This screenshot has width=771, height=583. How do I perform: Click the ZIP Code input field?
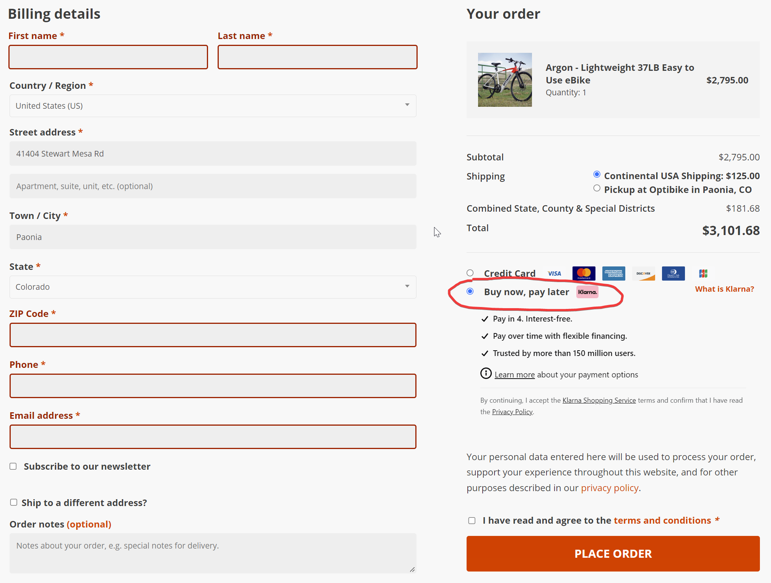(213, 335)
